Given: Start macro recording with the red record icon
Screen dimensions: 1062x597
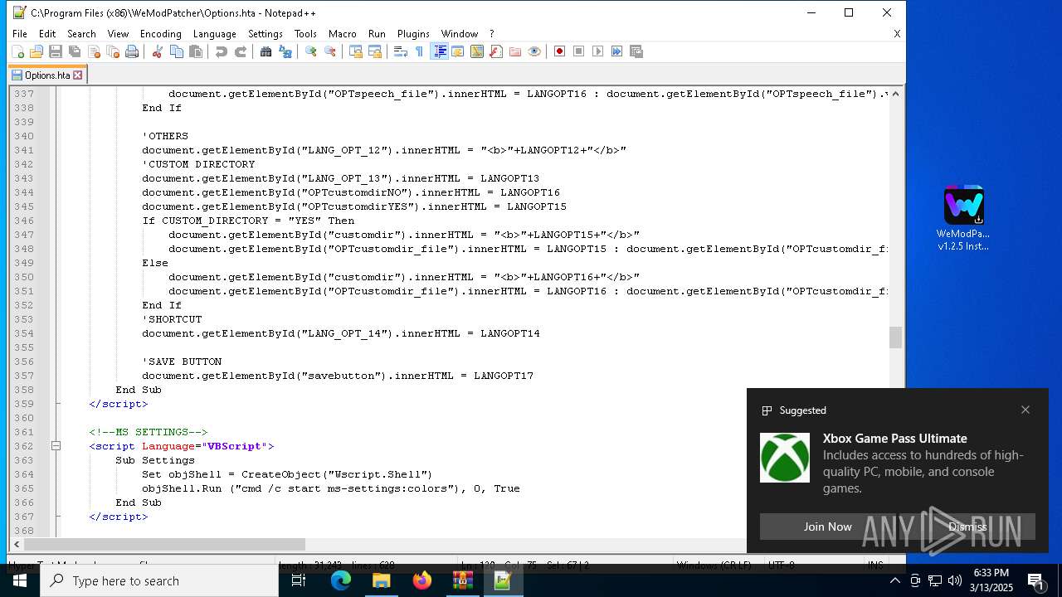Looking at the screenshot, I should (559, 51).
